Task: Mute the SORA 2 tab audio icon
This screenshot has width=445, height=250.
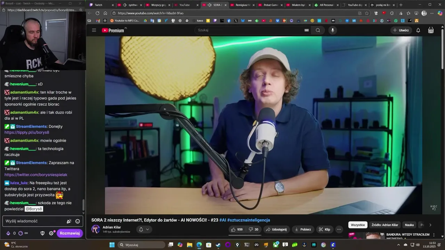Action: (210, 5)
